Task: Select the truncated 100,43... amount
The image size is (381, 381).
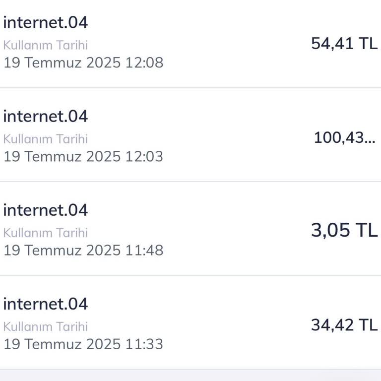Action: pos(344,137)
